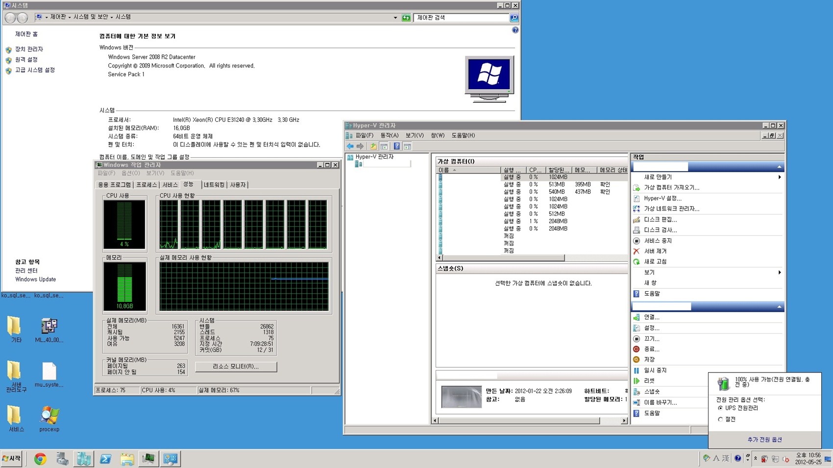Open procexp desktop icon
833x468 pixels.
point(49,419)
